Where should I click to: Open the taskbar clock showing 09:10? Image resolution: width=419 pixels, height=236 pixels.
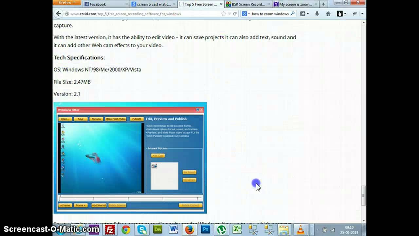point(349,230)
